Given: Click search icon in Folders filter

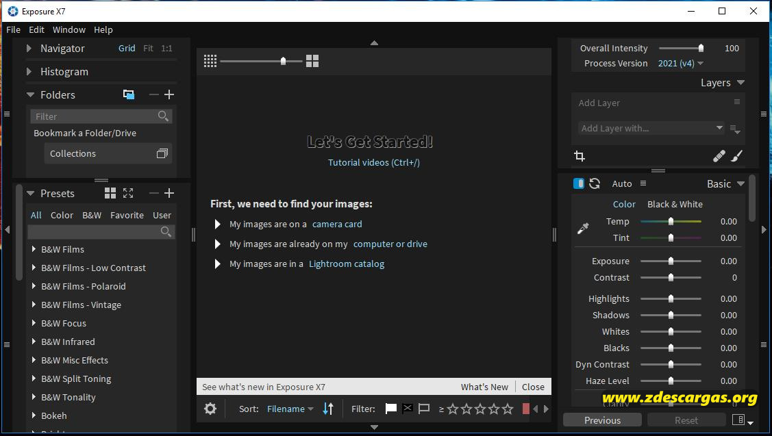Looking at the screenshot, I should [x=163, y=116].
